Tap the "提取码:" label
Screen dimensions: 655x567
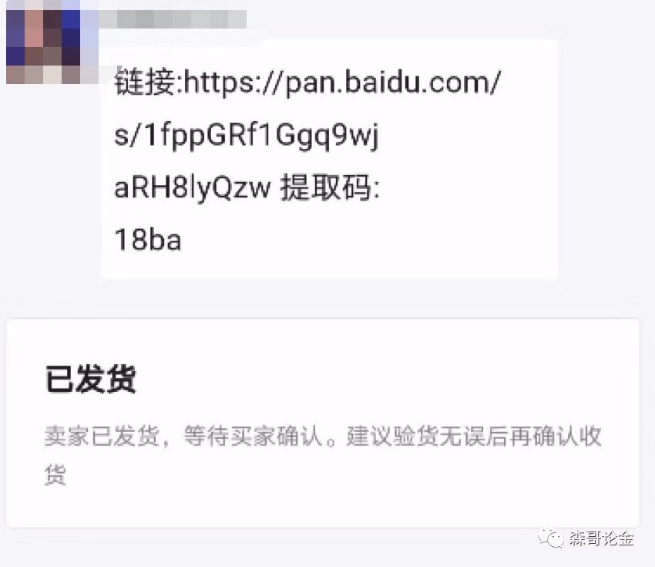pyautogui.click(x=330, y=187)
